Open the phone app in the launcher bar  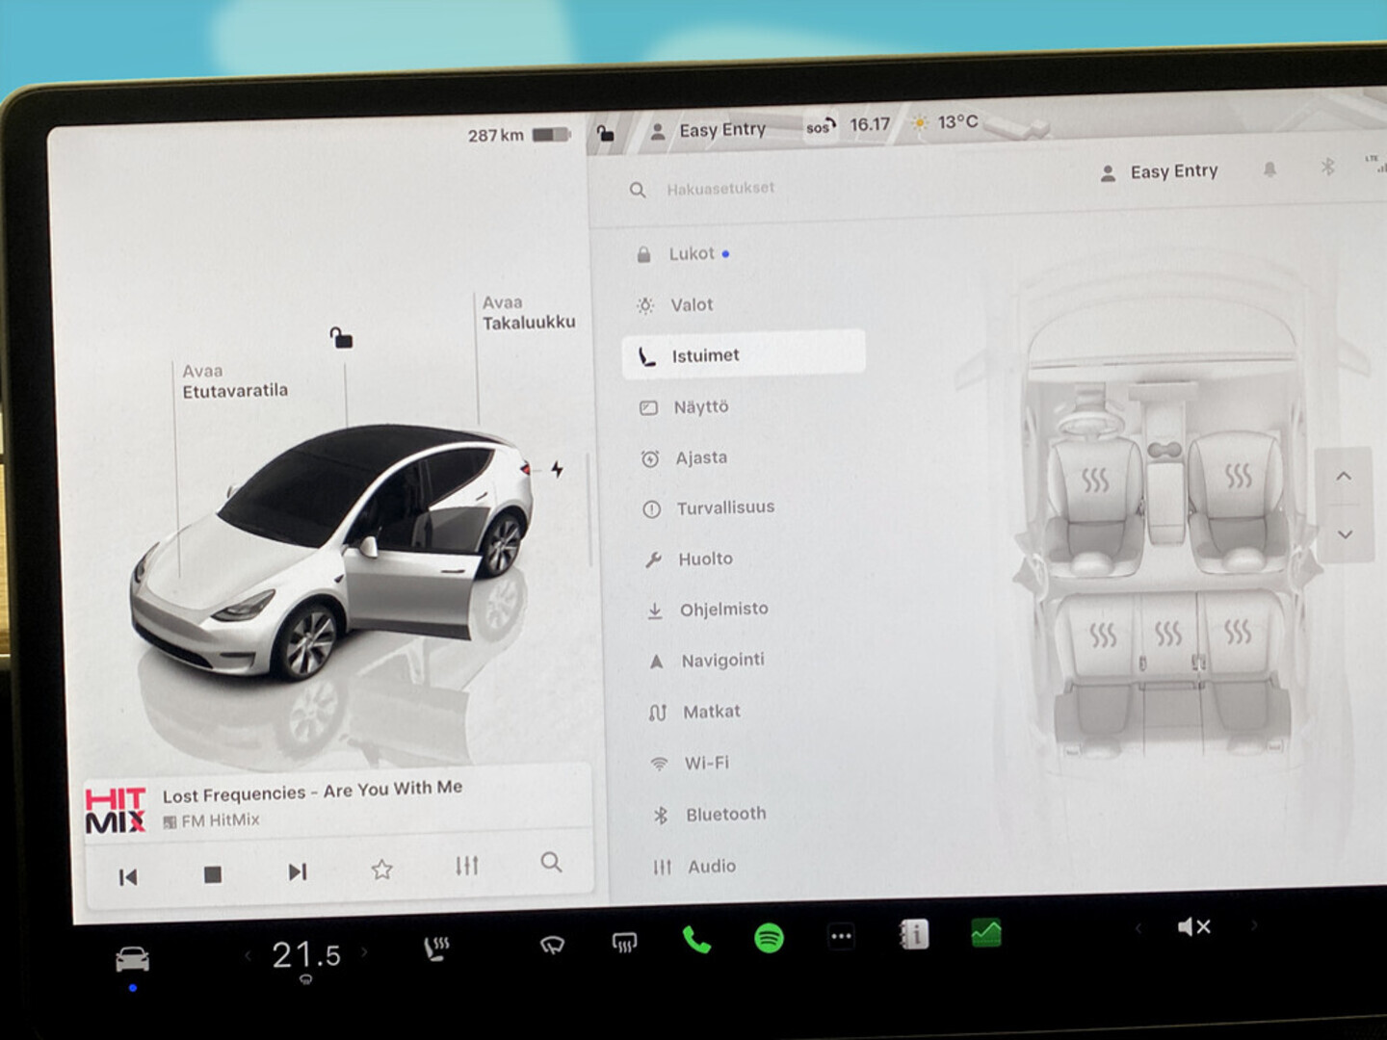697,939
